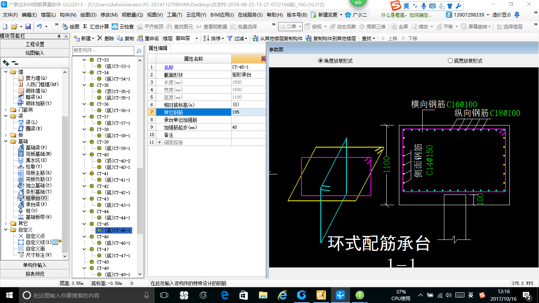Click the 单构件输入 navigation button
Viewport: 539px width, 303px height.
pos(35,265)
